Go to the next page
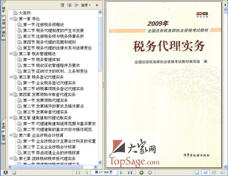The image size is (228, 176). click(122, 172)
